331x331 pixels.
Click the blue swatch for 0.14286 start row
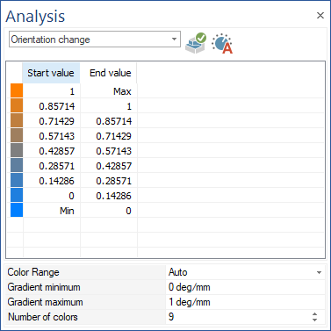[17, 180]
